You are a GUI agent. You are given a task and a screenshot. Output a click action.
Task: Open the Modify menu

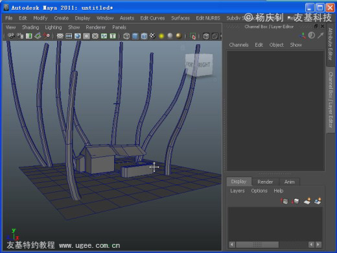pos(40,18)
